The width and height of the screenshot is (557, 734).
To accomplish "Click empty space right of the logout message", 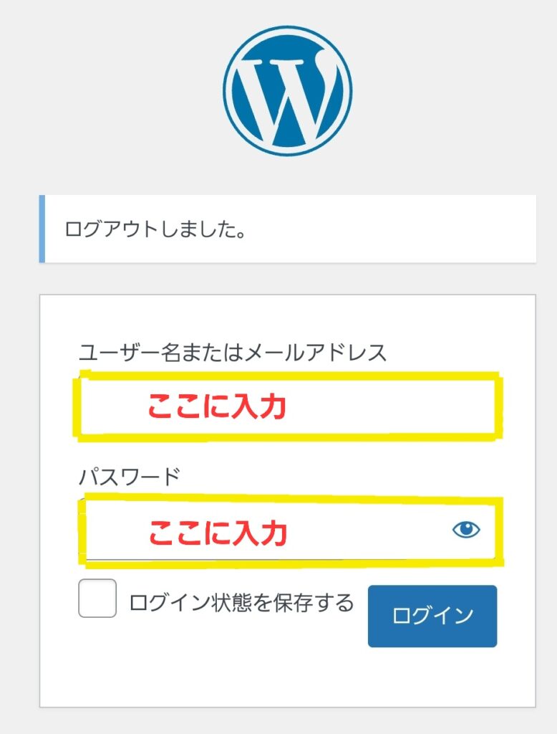I will (388, 229).
